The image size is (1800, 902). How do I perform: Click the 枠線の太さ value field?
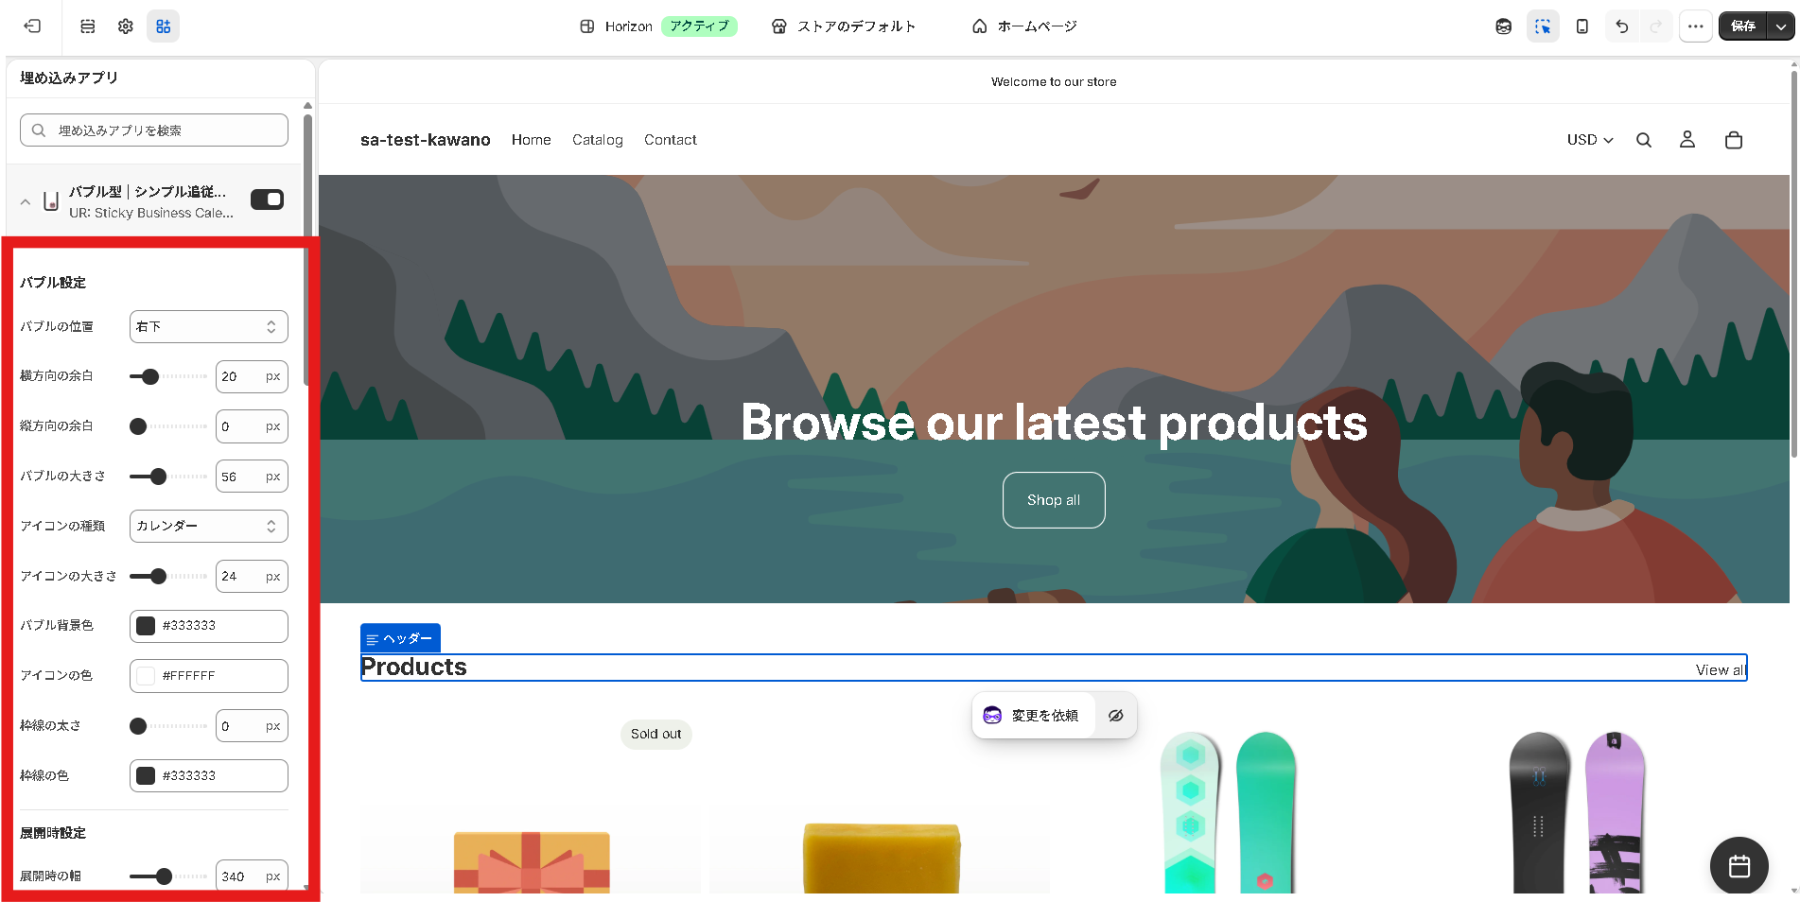tap(252, 726)
